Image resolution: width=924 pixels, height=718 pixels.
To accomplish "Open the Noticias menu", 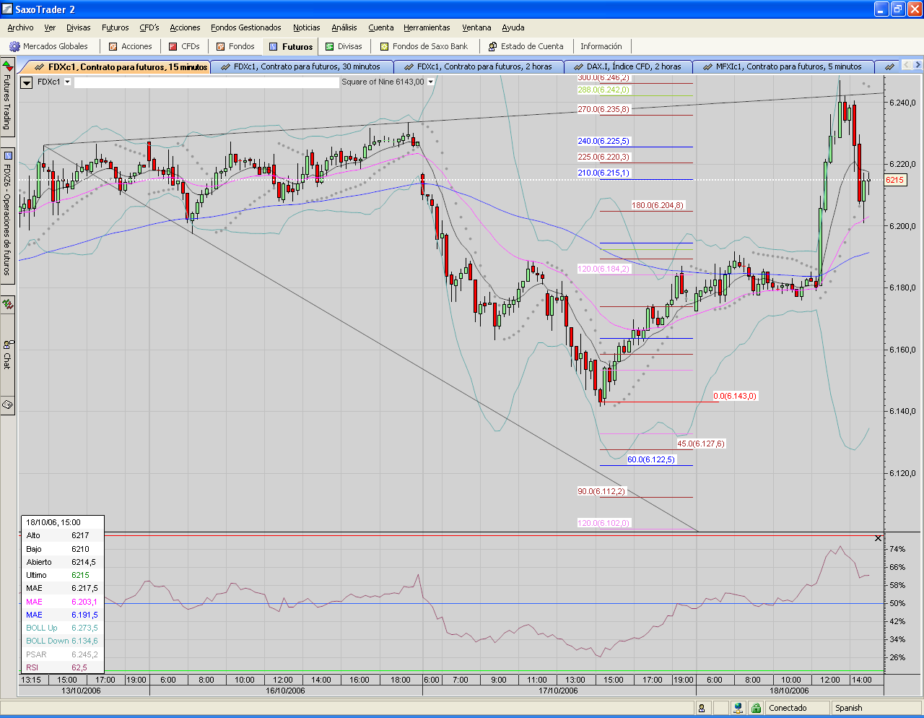I will tap(307, 27).
